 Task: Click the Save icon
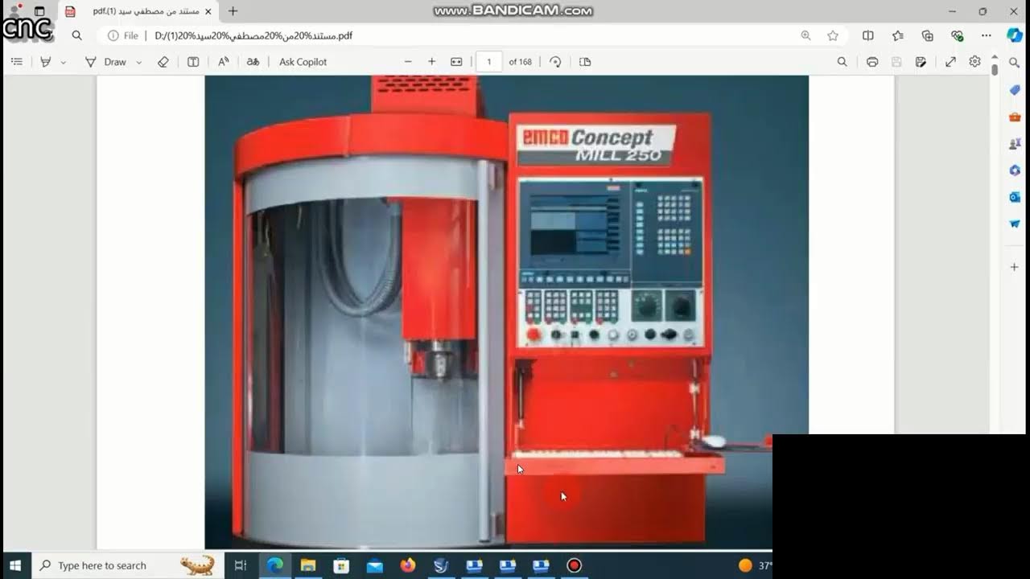896,62
